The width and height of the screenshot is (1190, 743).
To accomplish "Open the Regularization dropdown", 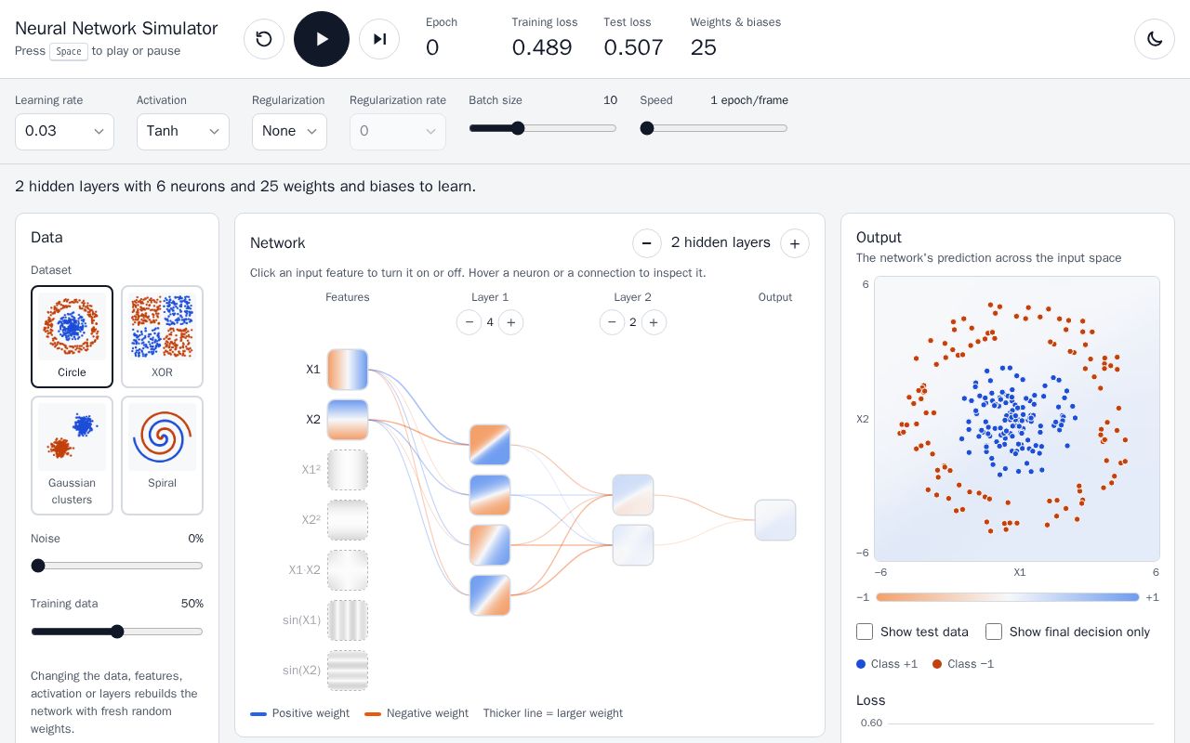I will click(289, 132).
